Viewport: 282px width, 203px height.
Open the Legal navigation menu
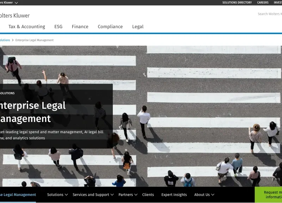point(138,27)
